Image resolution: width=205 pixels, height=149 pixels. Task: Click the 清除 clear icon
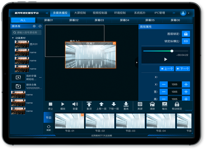(x=152, y=104)
